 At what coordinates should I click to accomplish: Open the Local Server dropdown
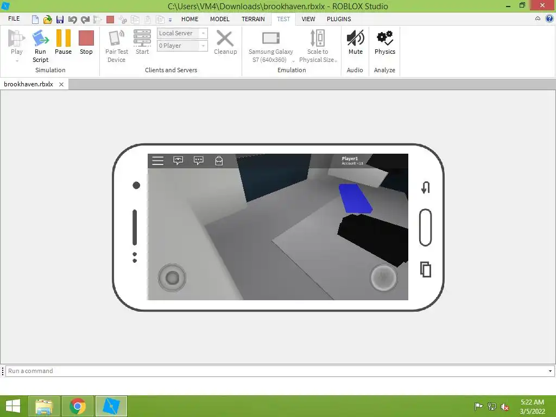pyautogui.click(x=182, y=33)
